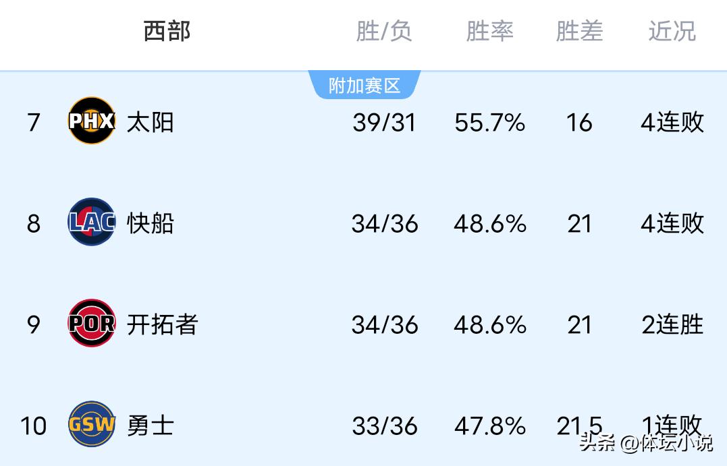Viewport: 727px width, 466px height.
Task: Tap the Trail Blazers 2连胜 streak
Action: (672, 324)
